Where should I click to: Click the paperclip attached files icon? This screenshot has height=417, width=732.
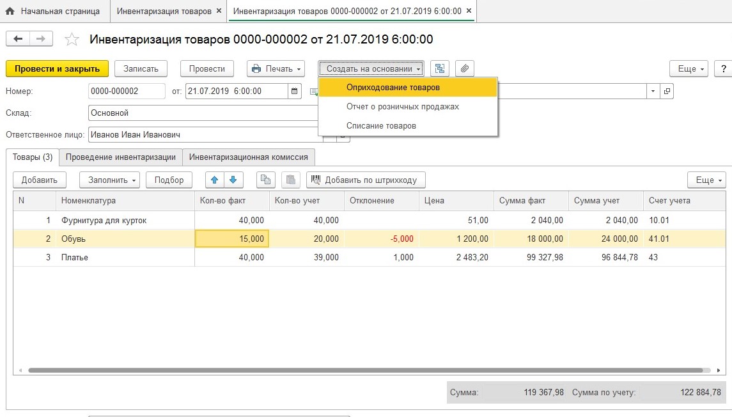click(x=465, y=68)
